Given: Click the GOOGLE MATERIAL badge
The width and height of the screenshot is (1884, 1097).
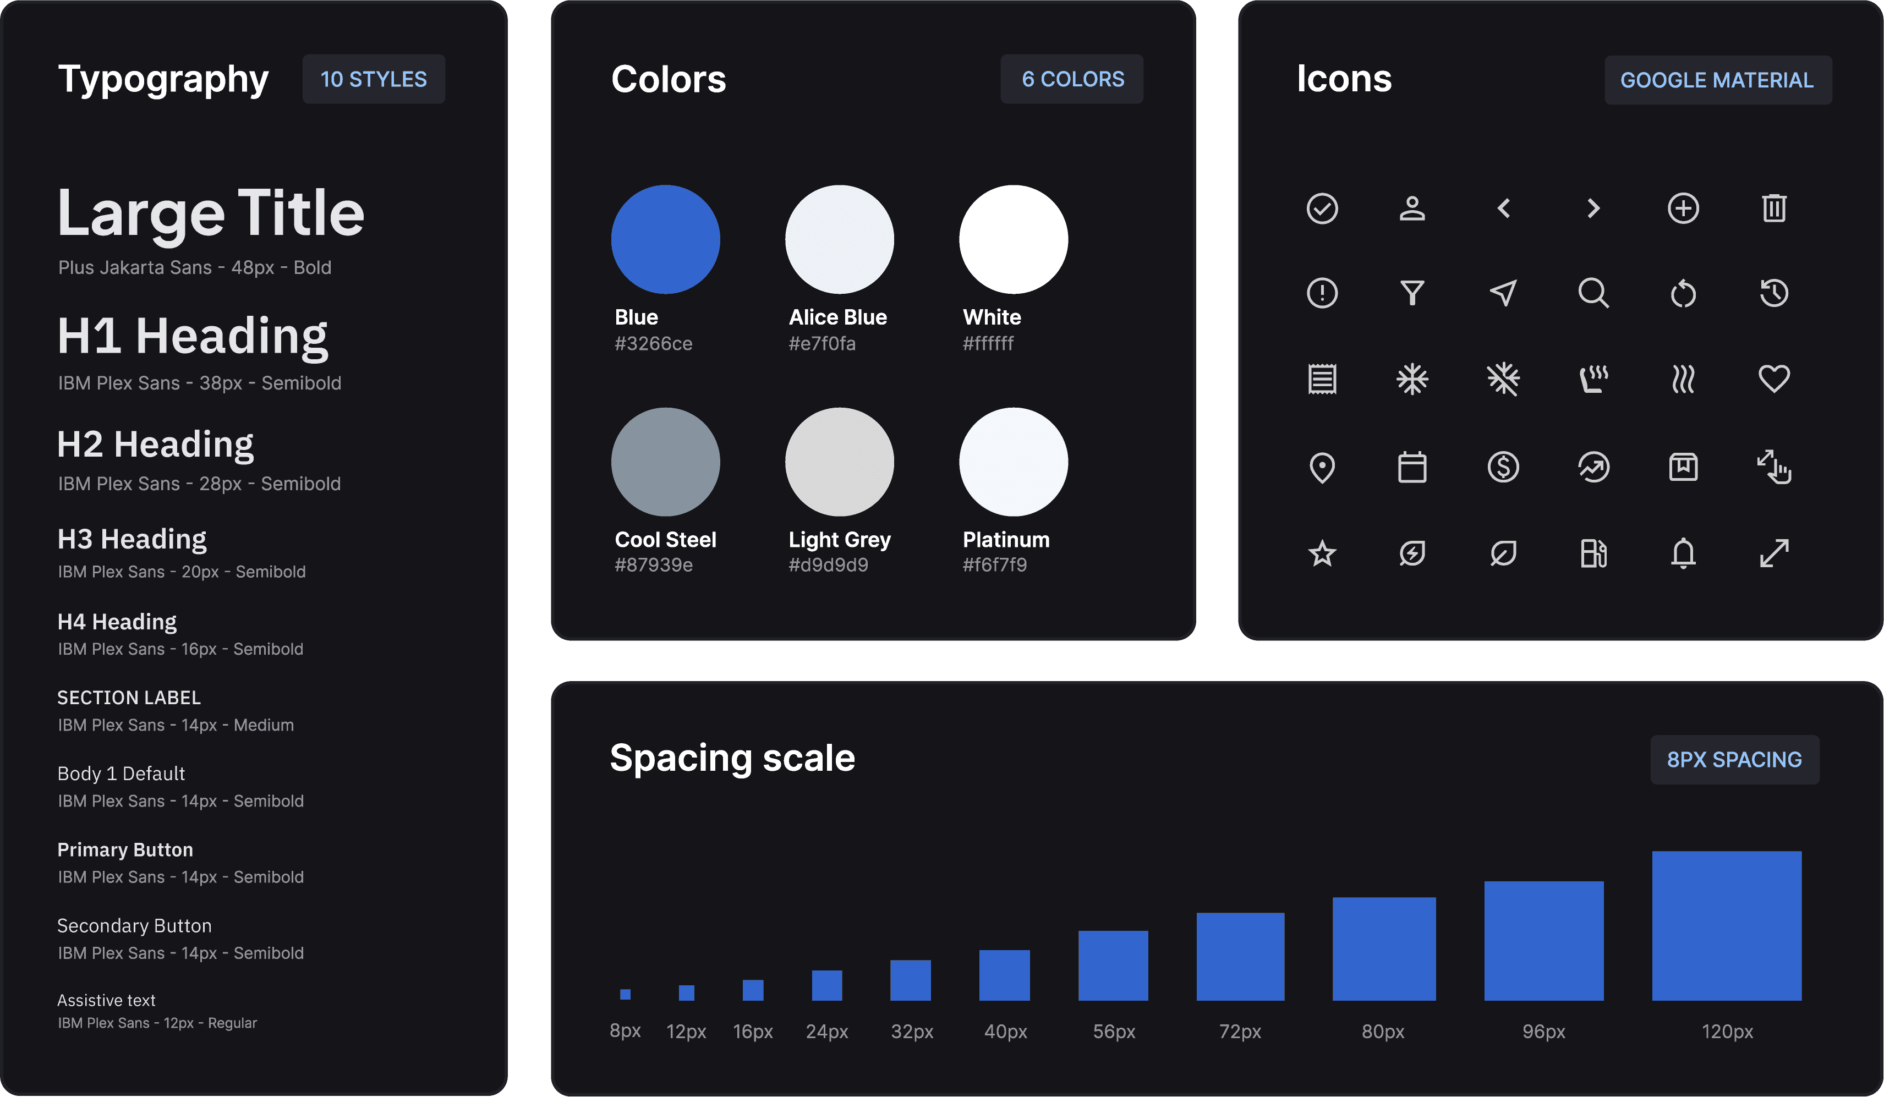Looking at the screenshot, I should point(1717,80).
